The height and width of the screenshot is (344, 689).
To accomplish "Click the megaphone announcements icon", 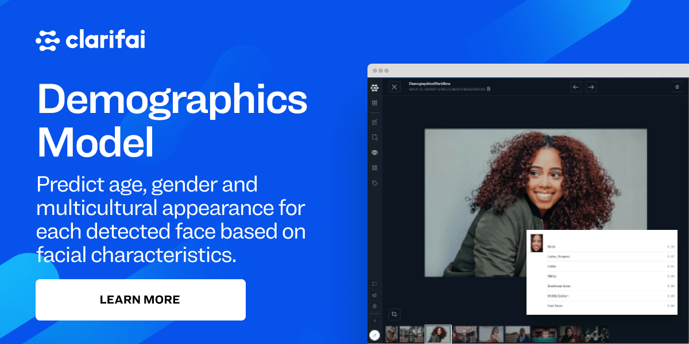I will (x=374, y=295).
